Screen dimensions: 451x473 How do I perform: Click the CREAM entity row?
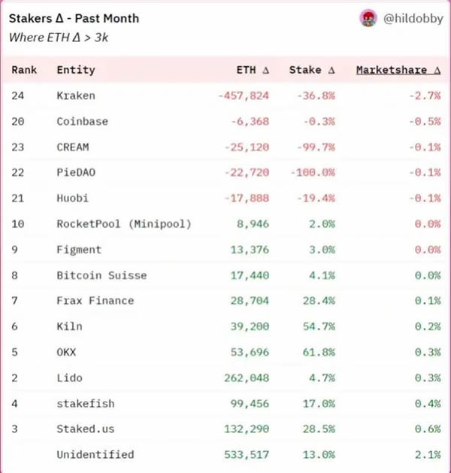[x=225, y=147]
